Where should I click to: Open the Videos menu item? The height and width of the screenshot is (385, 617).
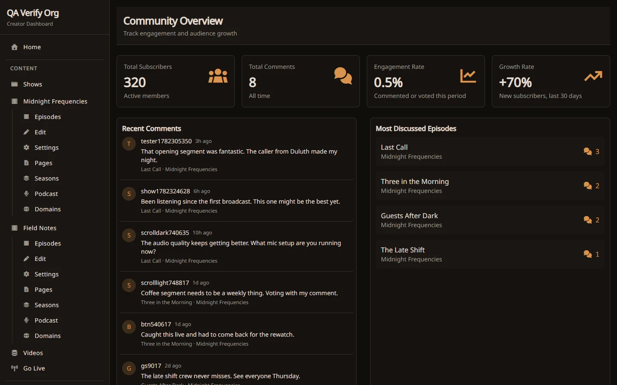click(x=55, y=353)
